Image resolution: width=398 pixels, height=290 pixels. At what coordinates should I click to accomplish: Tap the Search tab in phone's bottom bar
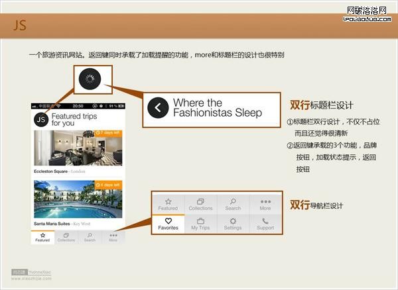point(90,237)
